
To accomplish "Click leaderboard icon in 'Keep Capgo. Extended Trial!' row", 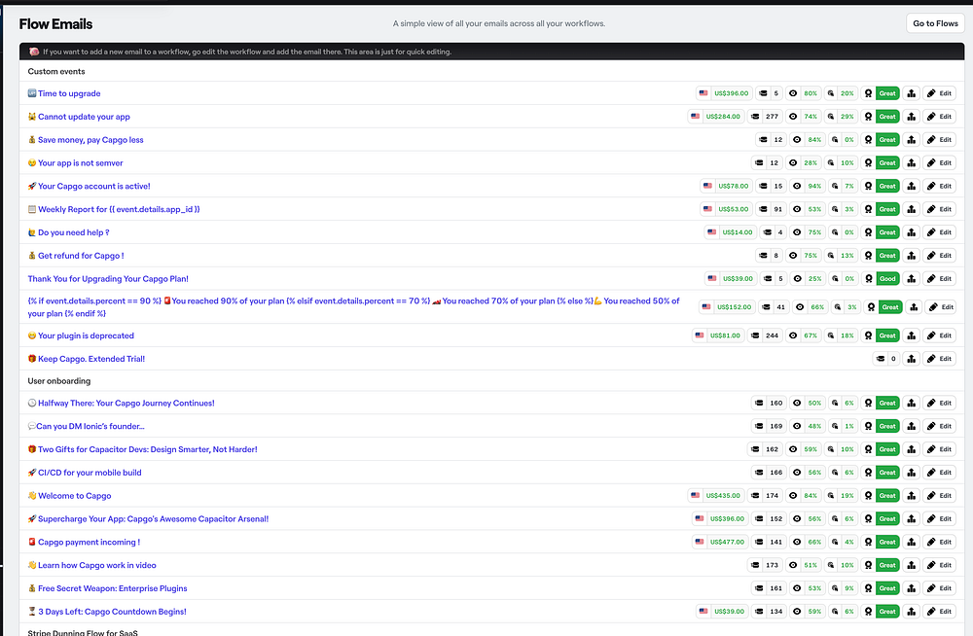I will click(x=911, y=359).
